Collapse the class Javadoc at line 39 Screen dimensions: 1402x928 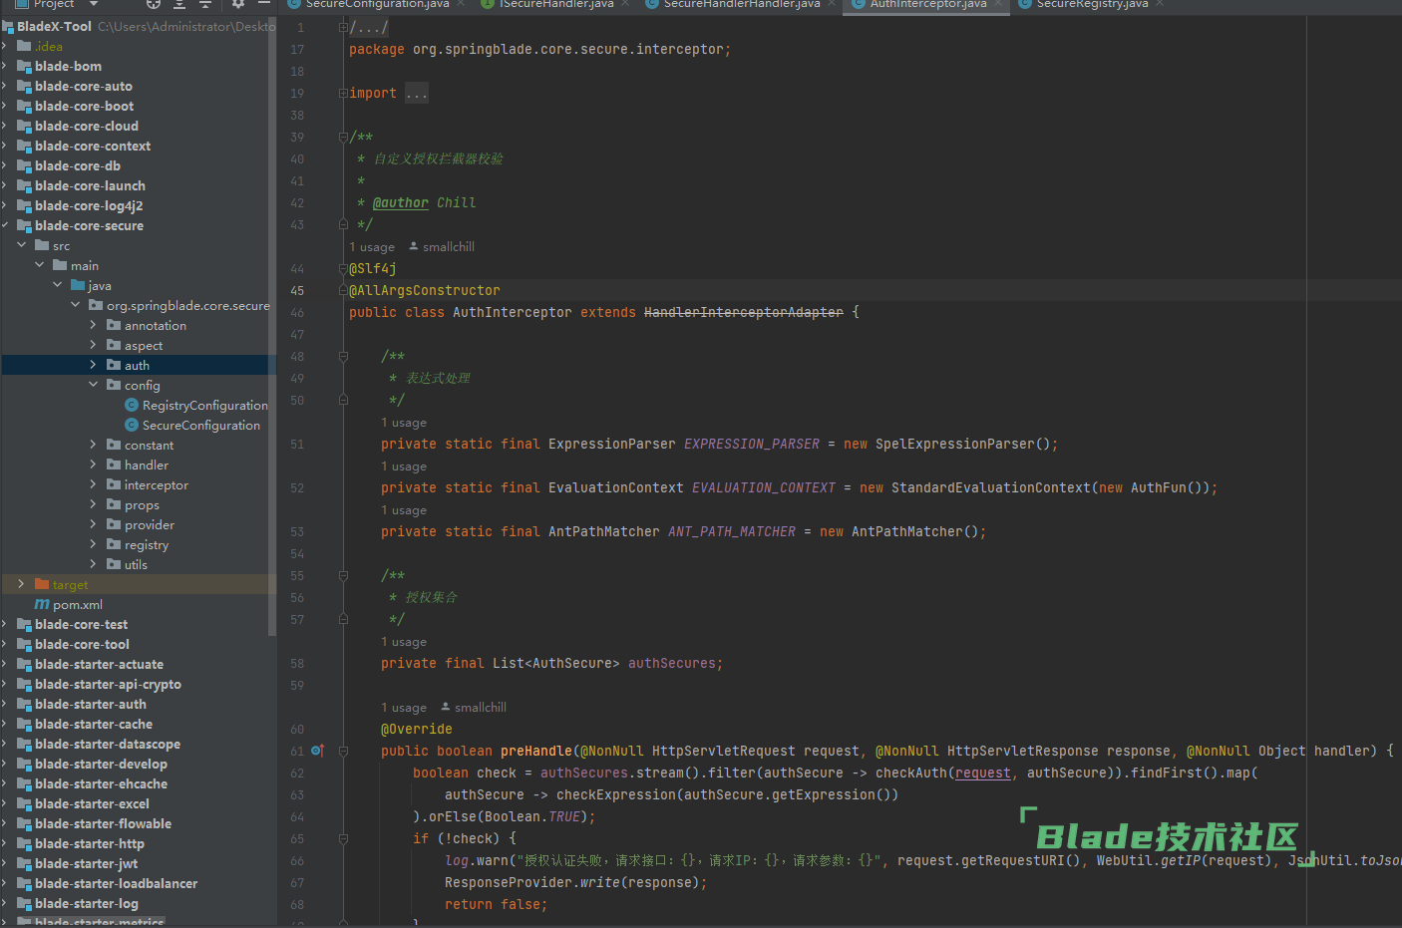(343, 137)
